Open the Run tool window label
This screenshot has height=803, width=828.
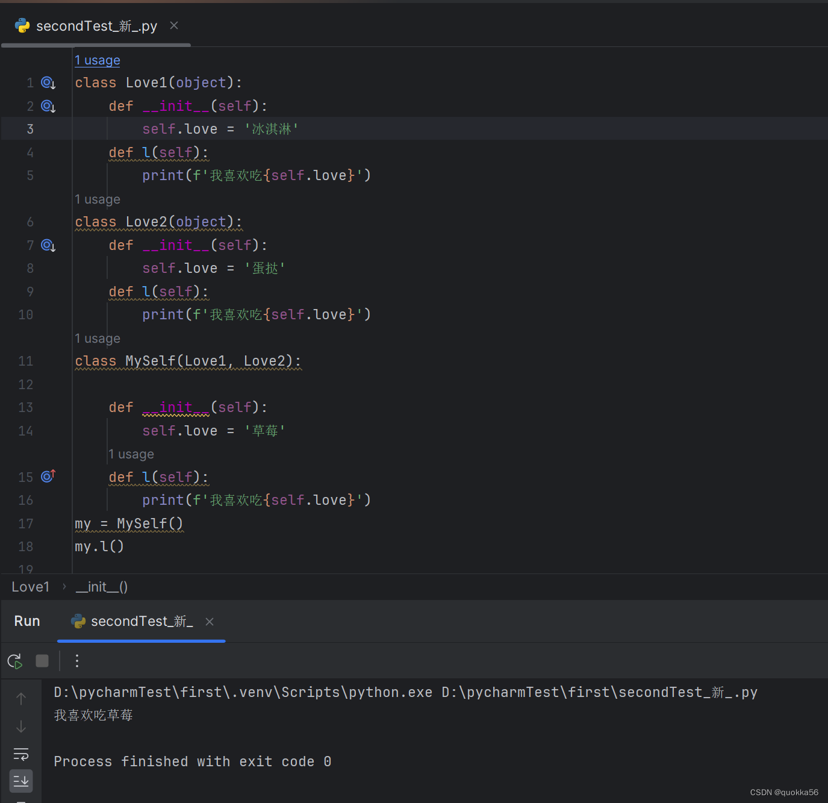27,621
